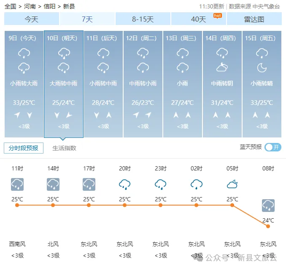This screenshot has height=269, width=286.
Task: Click the 西南风 label under 11时
Action: 17,244
